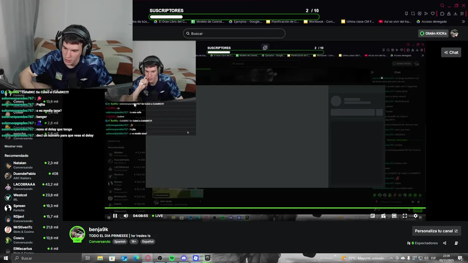Screen dimensions: 468x263
Task: Enter fullscreen mode in the player
Action: pyautogui.click(x=405, y=216)
